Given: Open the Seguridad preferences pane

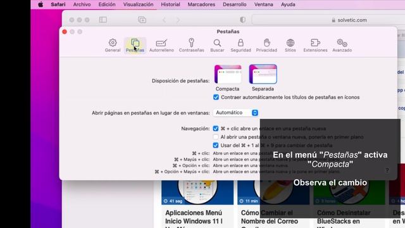Looking at the screenshot, I should tap(240, 46).
